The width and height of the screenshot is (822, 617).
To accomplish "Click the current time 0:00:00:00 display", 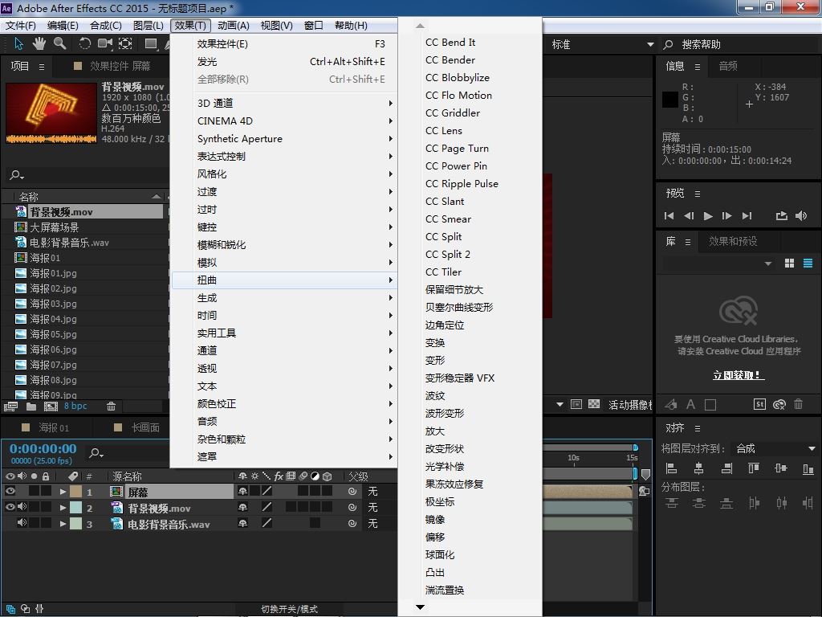I will [x=43, y=448].
